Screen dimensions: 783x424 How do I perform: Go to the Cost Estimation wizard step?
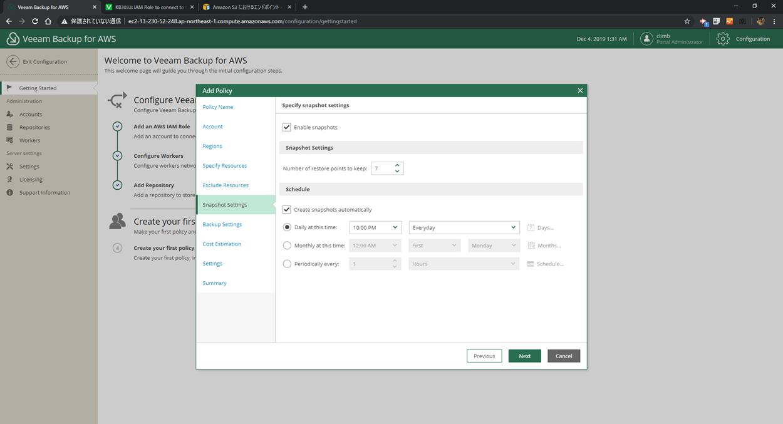(x=222, y=244)
